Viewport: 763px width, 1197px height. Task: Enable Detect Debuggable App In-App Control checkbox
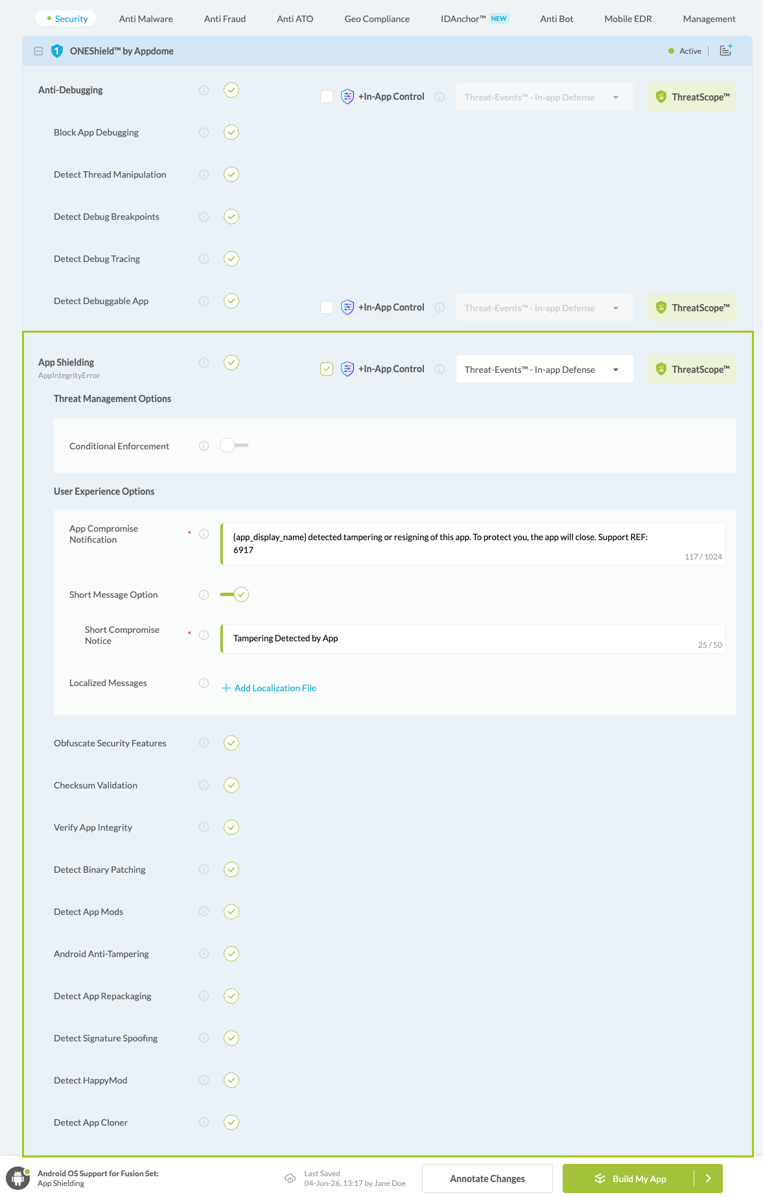pos(327,307)
